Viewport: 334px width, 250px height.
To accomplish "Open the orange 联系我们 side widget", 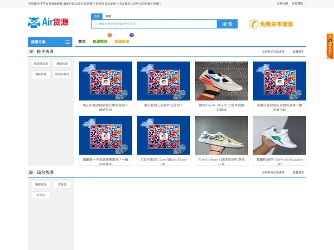I will coord(330,46).
